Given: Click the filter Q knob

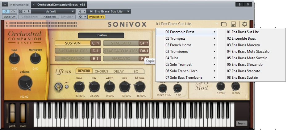Looking at the screenshot, I should pyautogui.click(x=177, y=88).
